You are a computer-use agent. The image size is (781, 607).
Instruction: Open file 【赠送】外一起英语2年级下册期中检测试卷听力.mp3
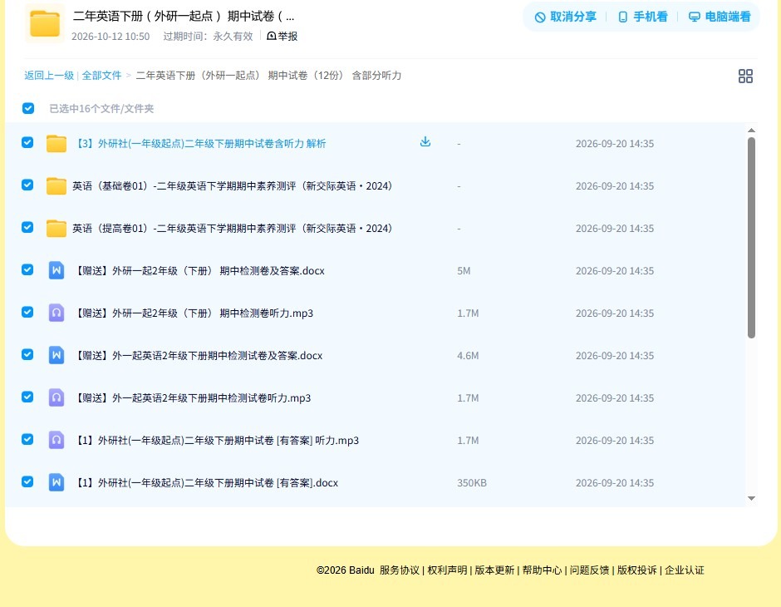pos(192,397)
